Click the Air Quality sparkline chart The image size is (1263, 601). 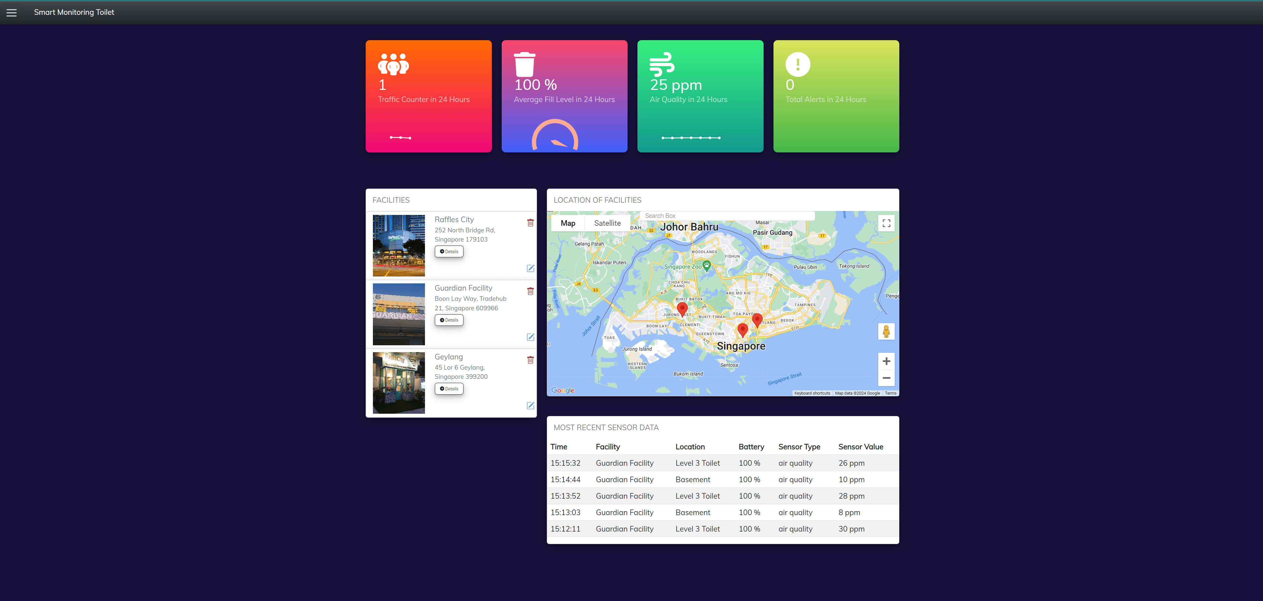tap(691, 138)
